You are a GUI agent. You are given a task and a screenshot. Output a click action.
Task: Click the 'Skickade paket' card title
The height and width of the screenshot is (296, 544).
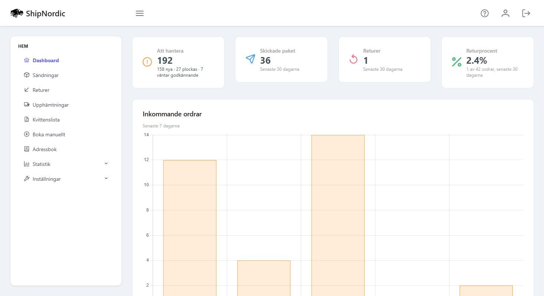[278, 51]
